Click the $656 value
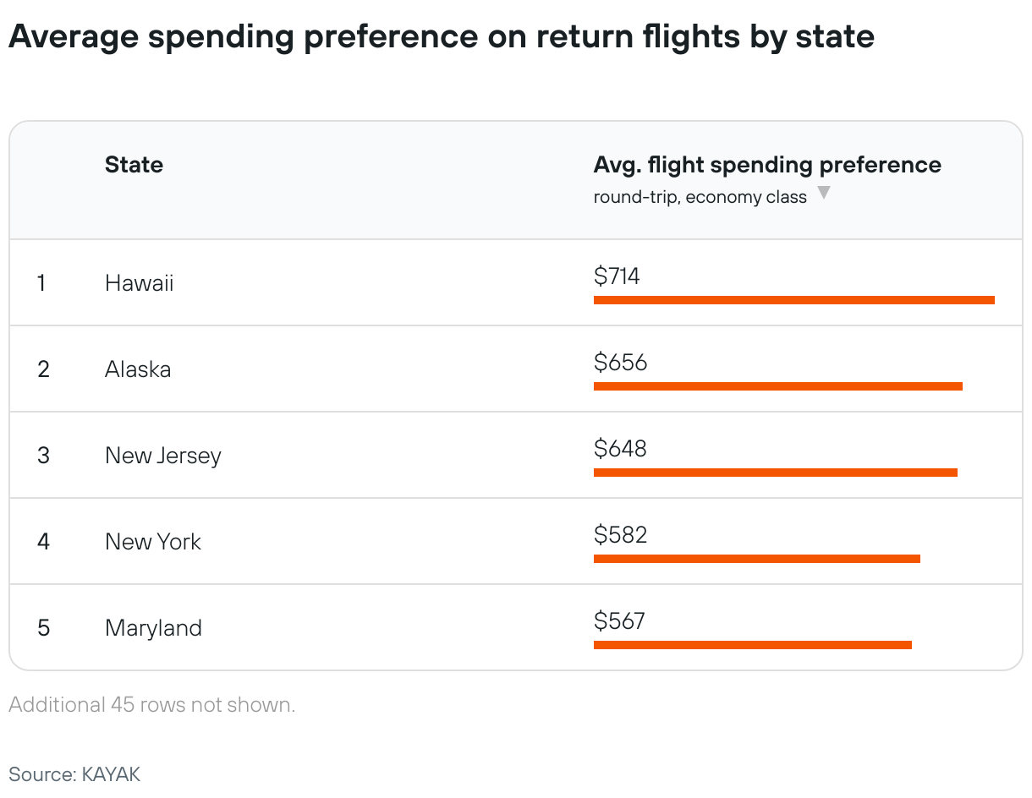 point(620,363)
